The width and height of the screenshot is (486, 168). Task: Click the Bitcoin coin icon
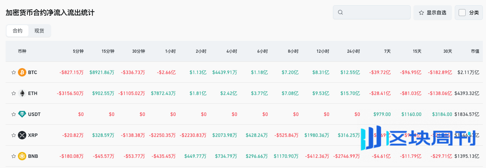pos(22,72)
